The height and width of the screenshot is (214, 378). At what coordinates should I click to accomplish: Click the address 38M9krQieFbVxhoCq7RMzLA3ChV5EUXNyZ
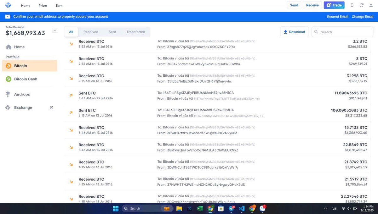203,150
